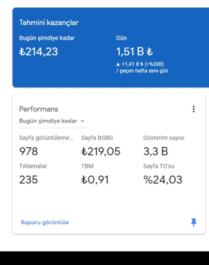
Task: Select the Sayfa BGBG metric label
Action: pos(97,138)
